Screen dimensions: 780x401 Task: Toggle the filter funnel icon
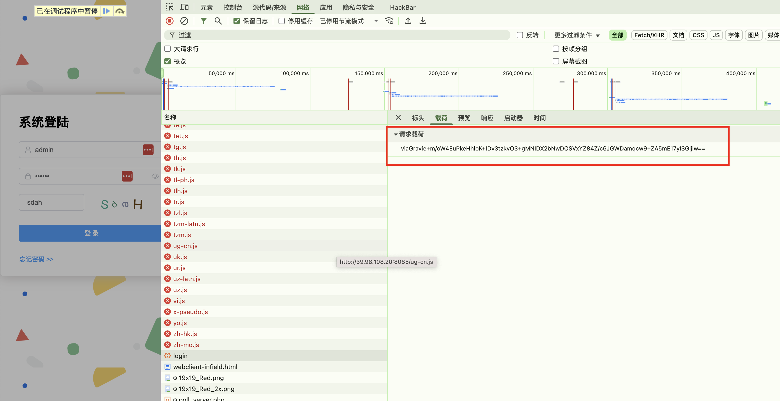pyautogui.click(x=203, y=21)
